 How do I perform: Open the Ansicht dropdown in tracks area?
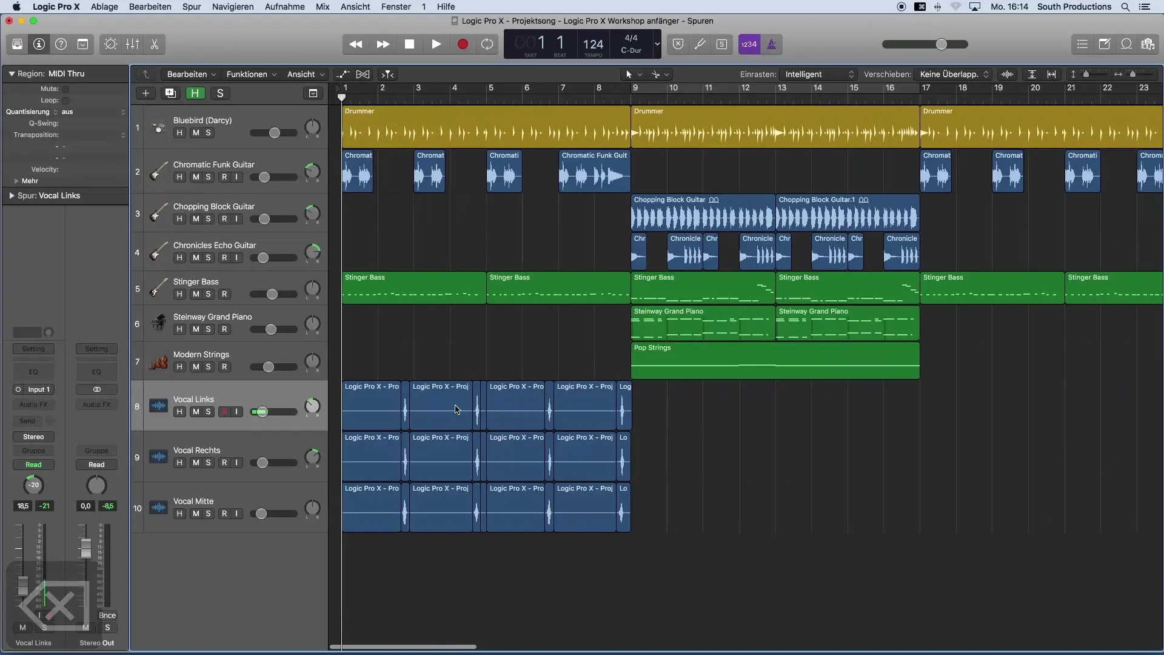click(x=306, y=74)
